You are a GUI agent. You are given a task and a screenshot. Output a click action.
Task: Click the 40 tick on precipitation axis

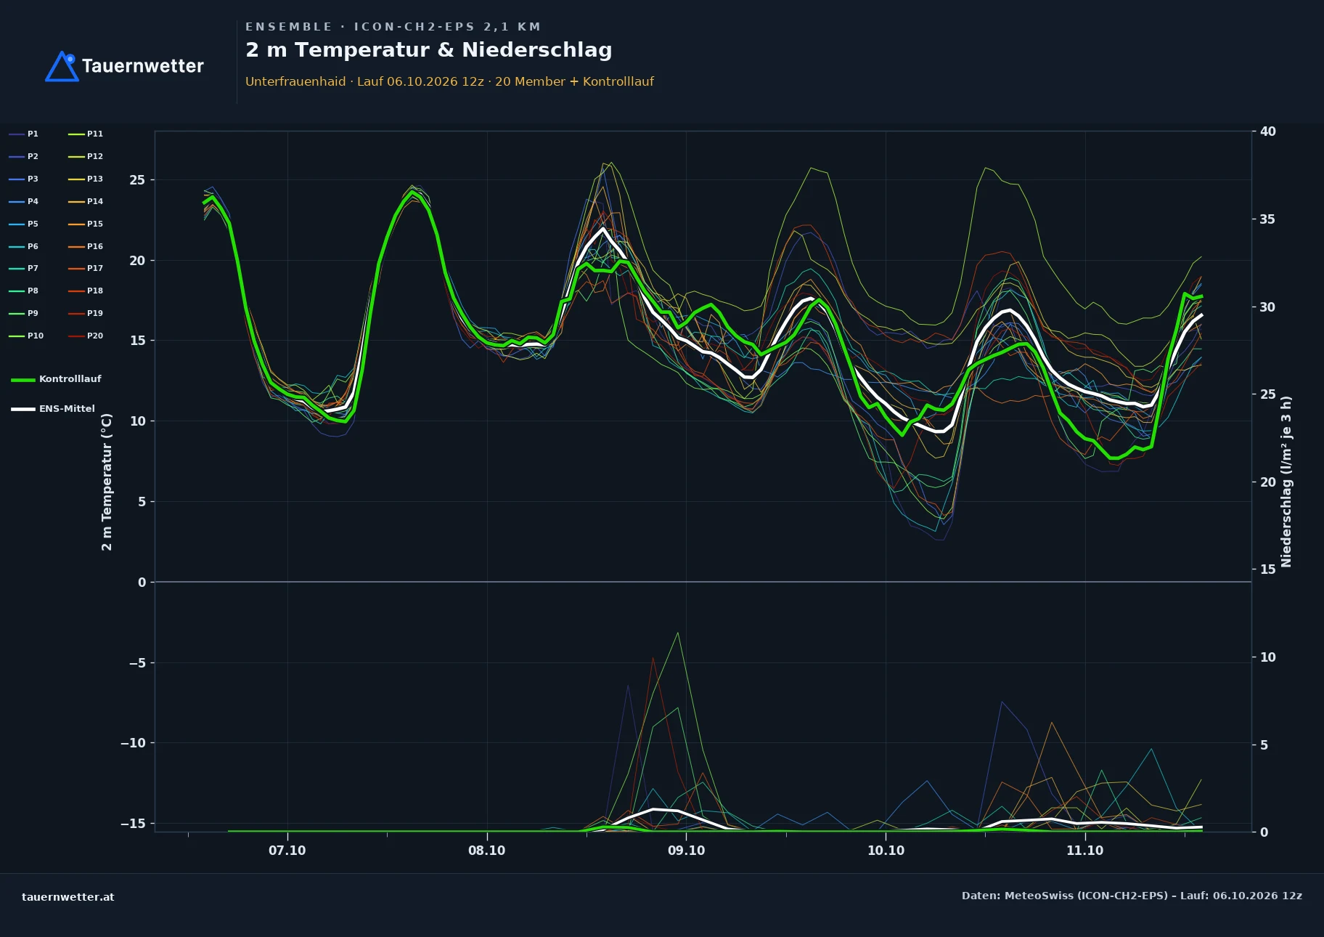(x=1268, y=131)
